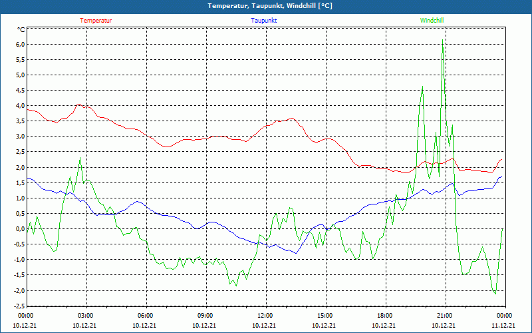Click the '10.12.21' date under 21:00
532x333 pixels.
(x=444, y=325)
